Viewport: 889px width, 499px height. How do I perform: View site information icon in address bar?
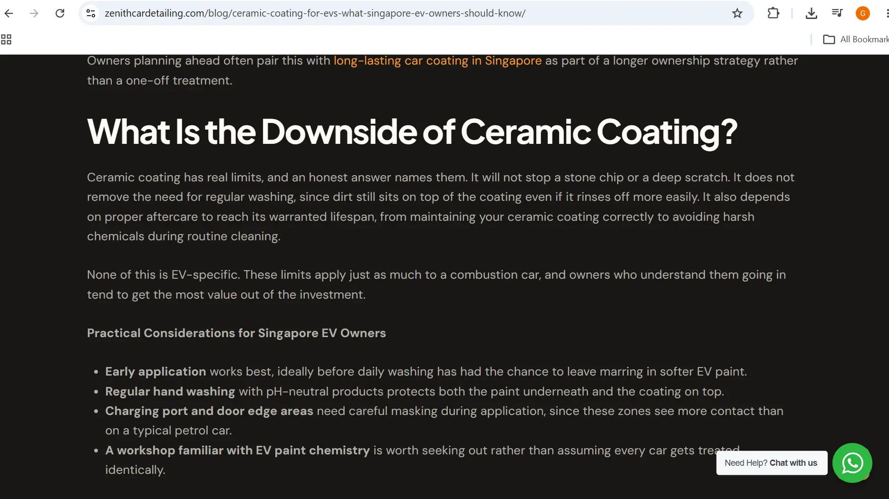point(91,13)
